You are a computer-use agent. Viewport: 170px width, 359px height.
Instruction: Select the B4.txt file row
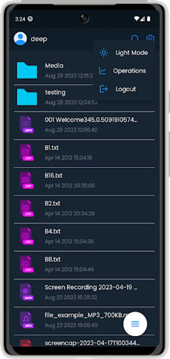pyautogui.click(x=84, y=237)
